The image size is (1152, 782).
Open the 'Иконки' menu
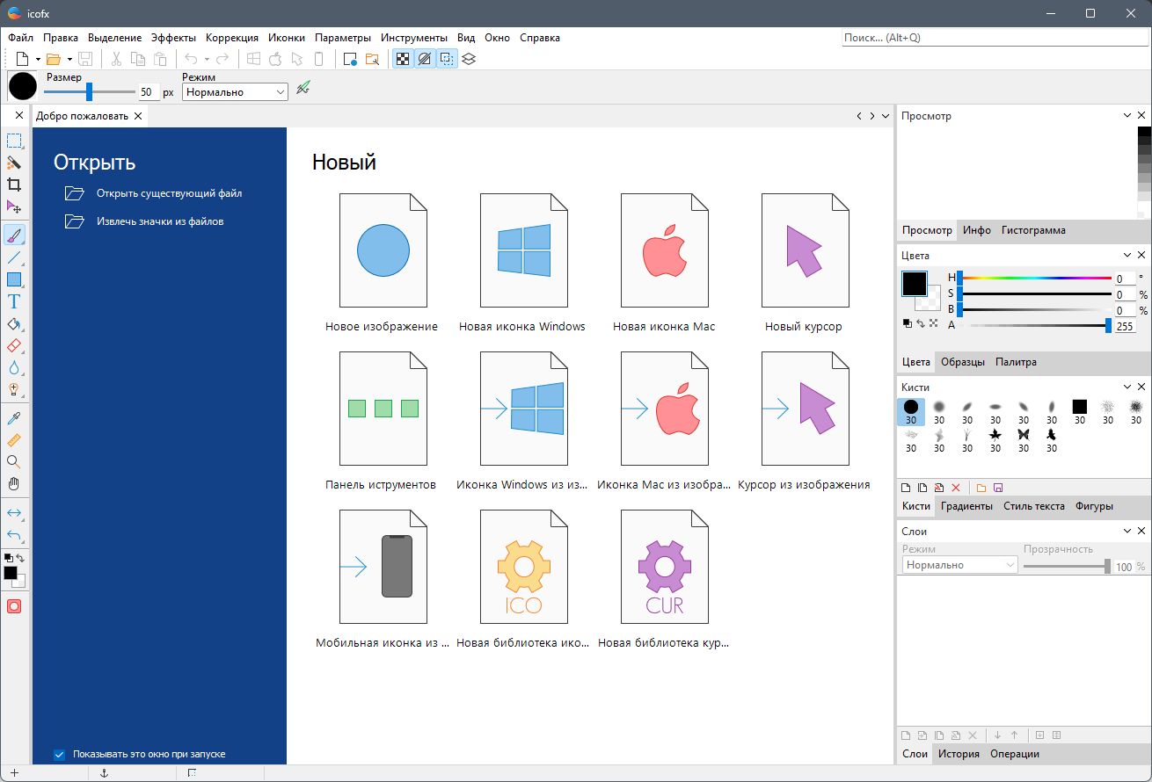click(x=287, y=37)
